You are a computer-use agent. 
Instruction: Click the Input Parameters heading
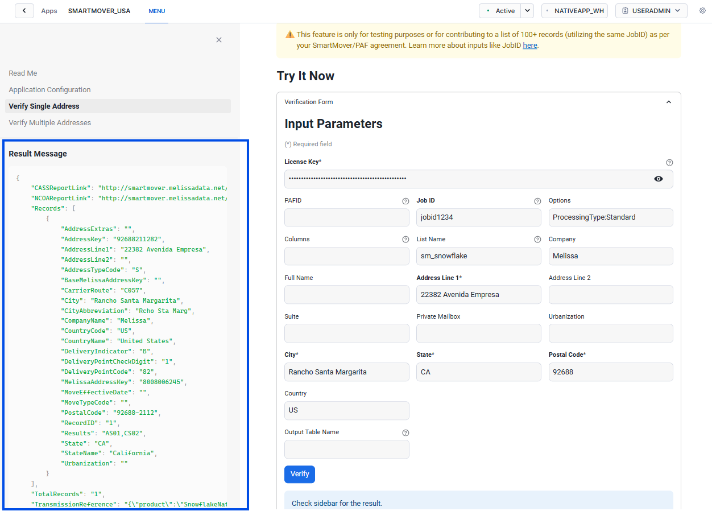(333, 124)
